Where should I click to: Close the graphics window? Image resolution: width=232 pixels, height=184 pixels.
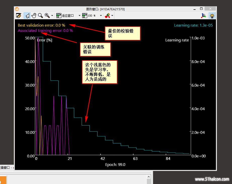click(x=210, y=9)
